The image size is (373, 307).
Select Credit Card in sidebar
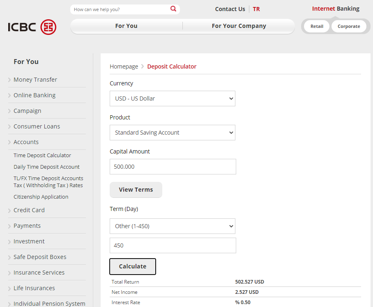click(x=29, y=210)
